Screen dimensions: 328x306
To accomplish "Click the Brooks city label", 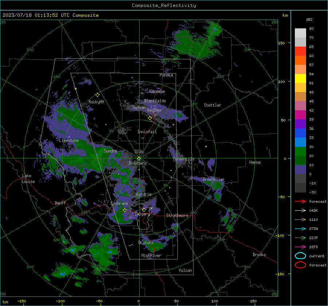I will coord(259,255).
